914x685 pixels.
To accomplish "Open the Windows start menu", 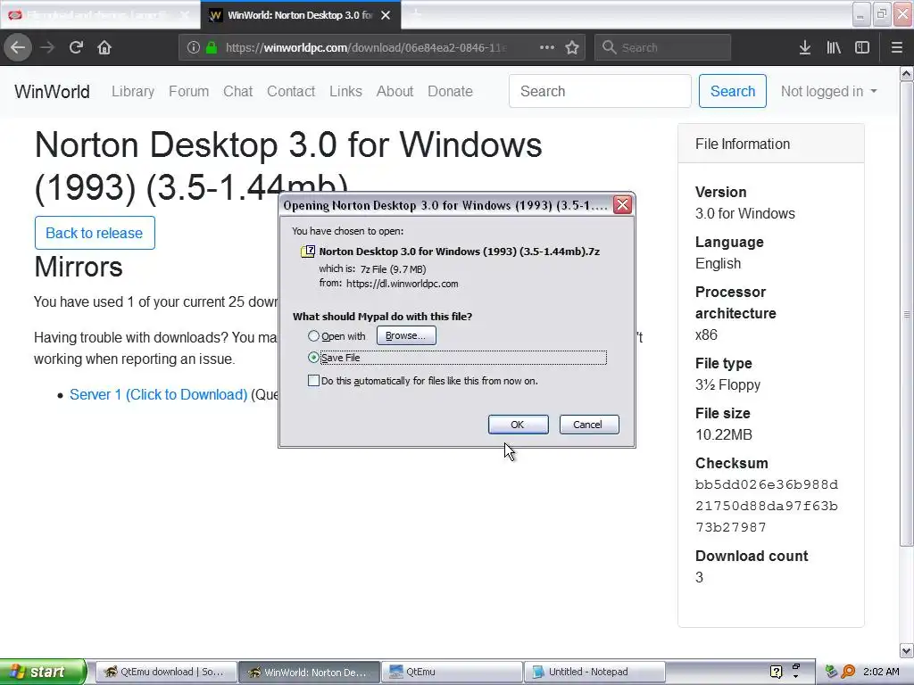I will (x=43, y=672).
